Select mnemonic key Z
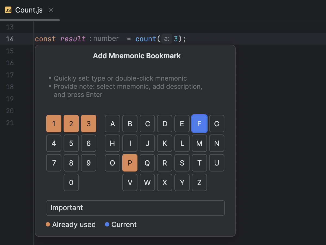The width and height of the screenshot is (326, 245). 199,182
